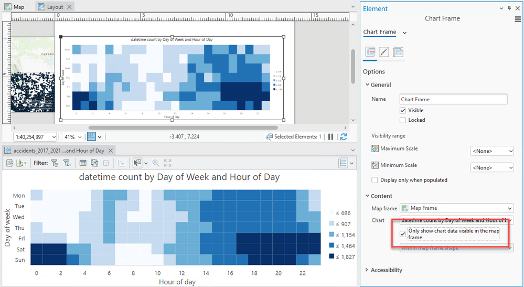Refresh the layout view
Viewport: 524px width, 287px height.
click(x=344, y=136)
